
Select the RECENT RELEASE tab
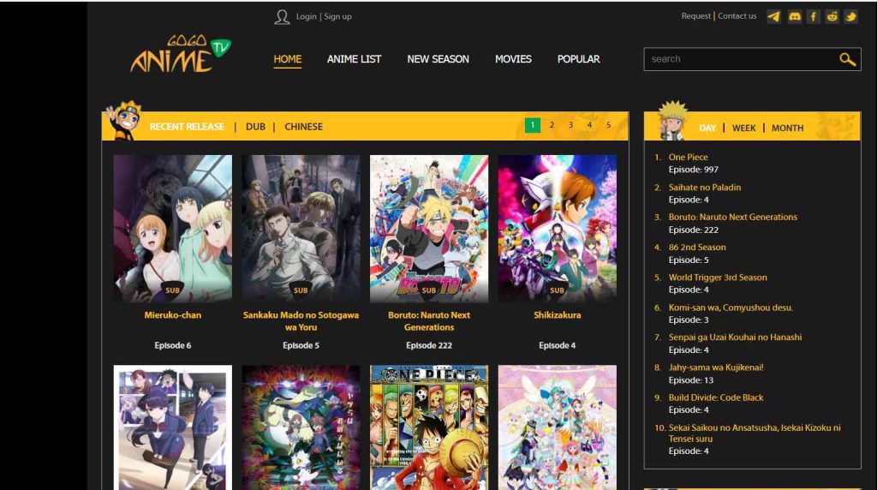[x=187, y=127]
